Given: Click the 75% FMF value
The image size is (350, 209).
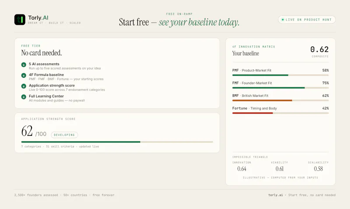Looking at the screenshot, I should [325, 83].
